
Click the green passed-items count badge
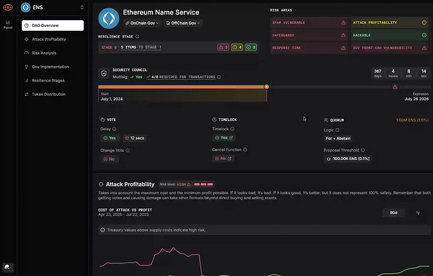[x=251, y=47]
